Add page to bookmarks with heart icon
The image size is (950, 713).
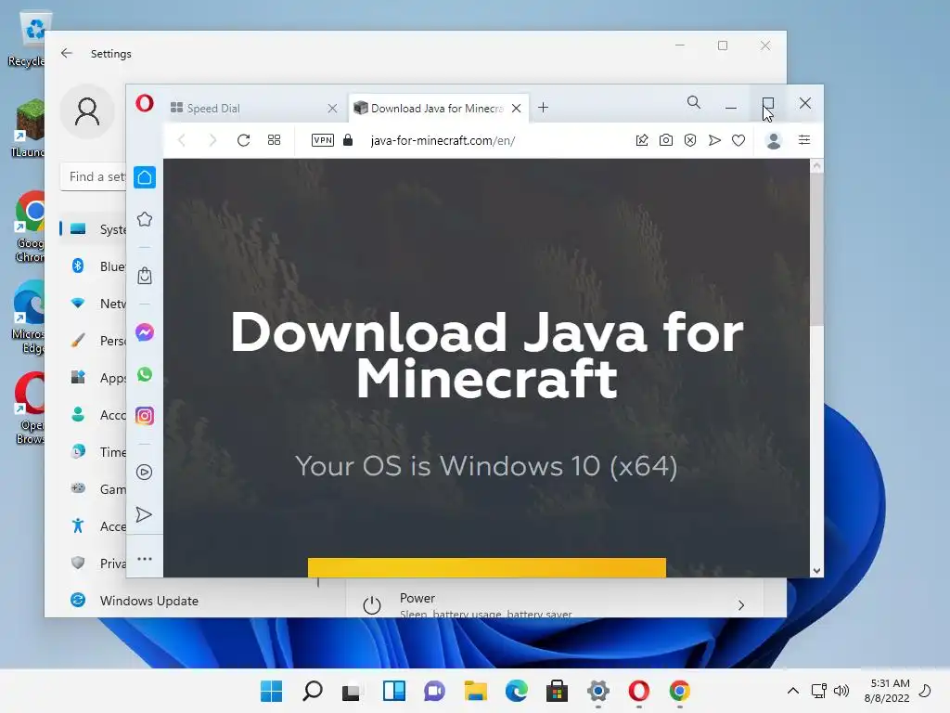pos(738,140)
